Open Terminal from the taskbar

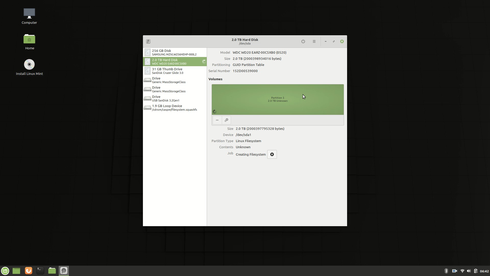coord(40,271)
